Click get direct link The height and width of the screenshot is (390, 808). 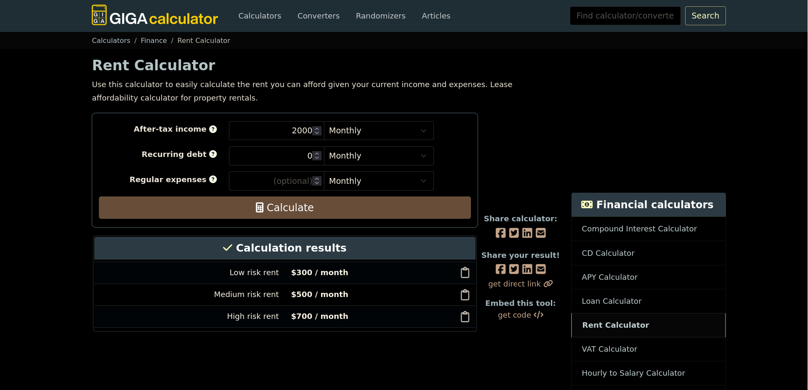tap(521, 284)
